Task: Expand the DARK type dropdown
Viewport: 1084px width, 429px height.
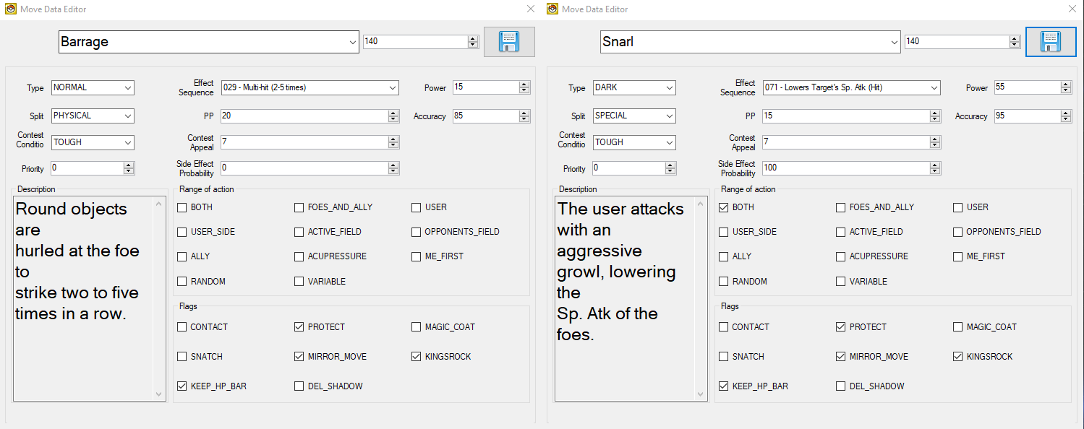Action: coord(670,88)
